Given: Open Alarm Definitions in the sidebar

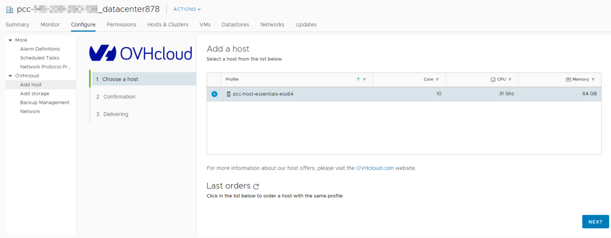Looking at the screenshot, I should (40, 49).
